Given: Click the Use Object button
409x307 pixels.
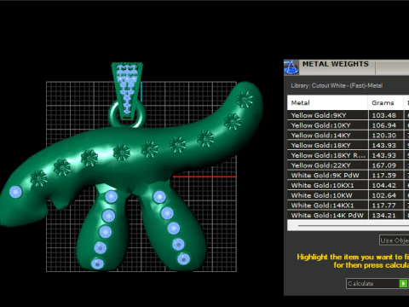Looking at the screenshot, I should 395,240.
